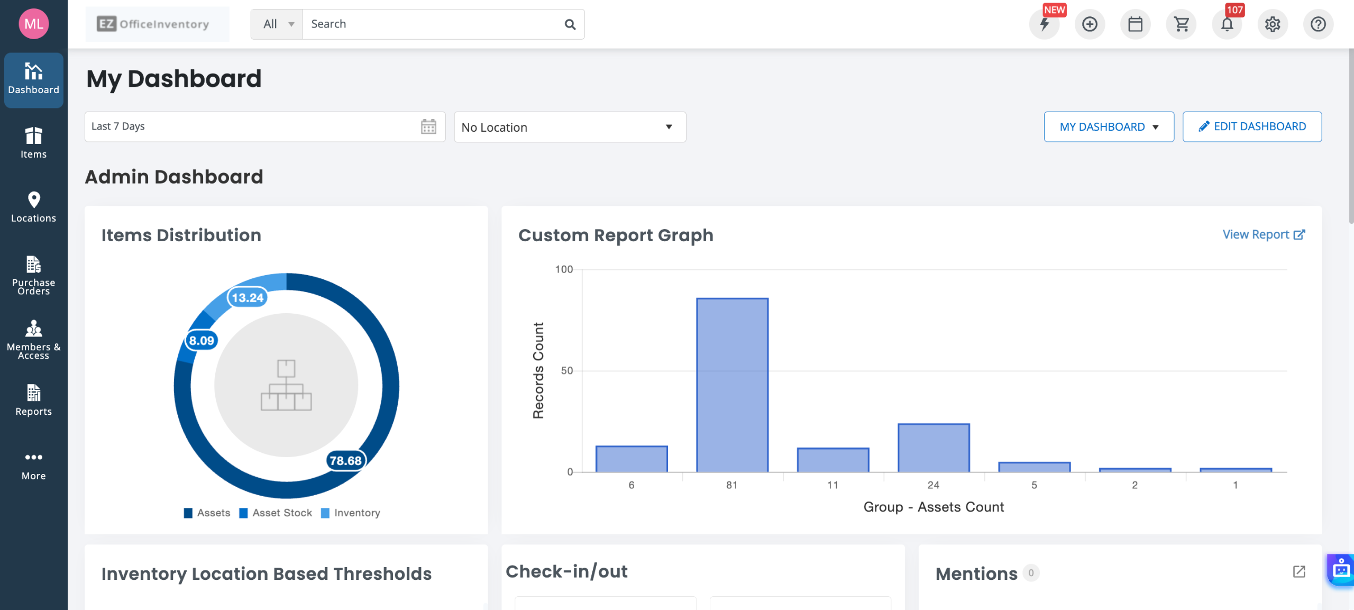Image resolution: width=1354 pixels, height=610 pixels.
Task: Click the EDIT DASHBOARD button
Action: point(1252,127)
